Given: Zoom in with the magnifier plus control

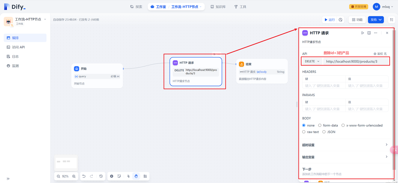Looking at the screenshot, I should coord(74,176).
